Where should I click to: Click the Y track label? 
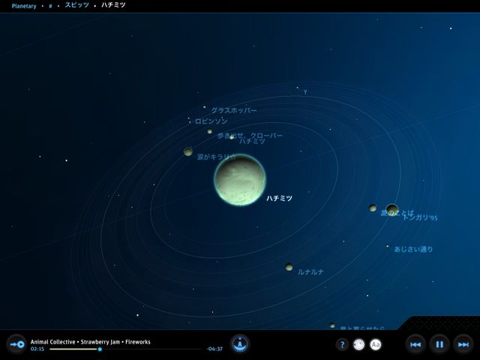pos(305,91)
